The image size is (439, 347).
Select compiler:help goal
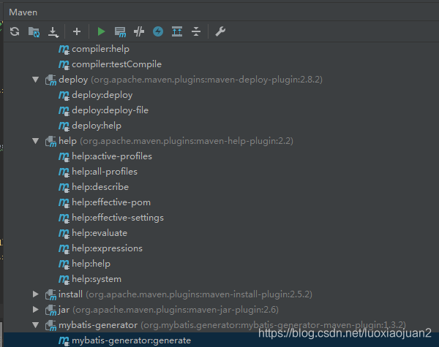(100, 49)
